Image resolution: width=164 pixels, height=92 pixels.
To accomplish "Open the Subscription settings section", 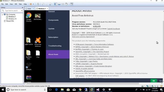I will click(58, 37).
